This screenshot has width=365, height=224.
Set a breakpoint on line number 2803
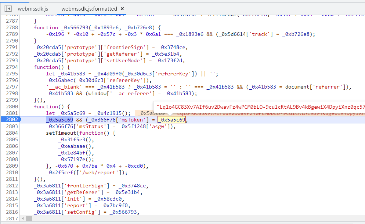[12, 126]
